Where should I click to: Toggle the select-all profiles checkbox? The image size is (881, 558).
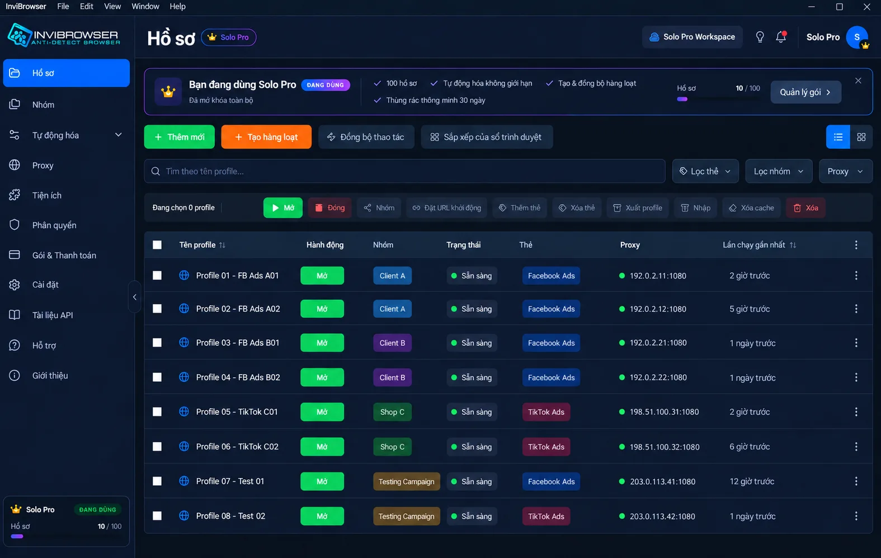point(157,245)
